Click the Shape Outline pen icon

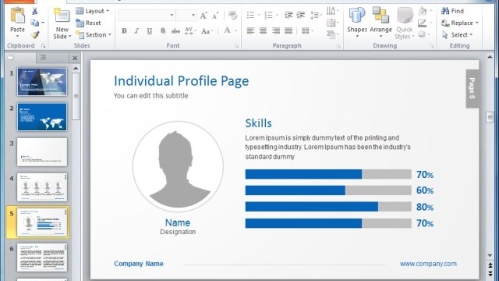tap(423, 23)
